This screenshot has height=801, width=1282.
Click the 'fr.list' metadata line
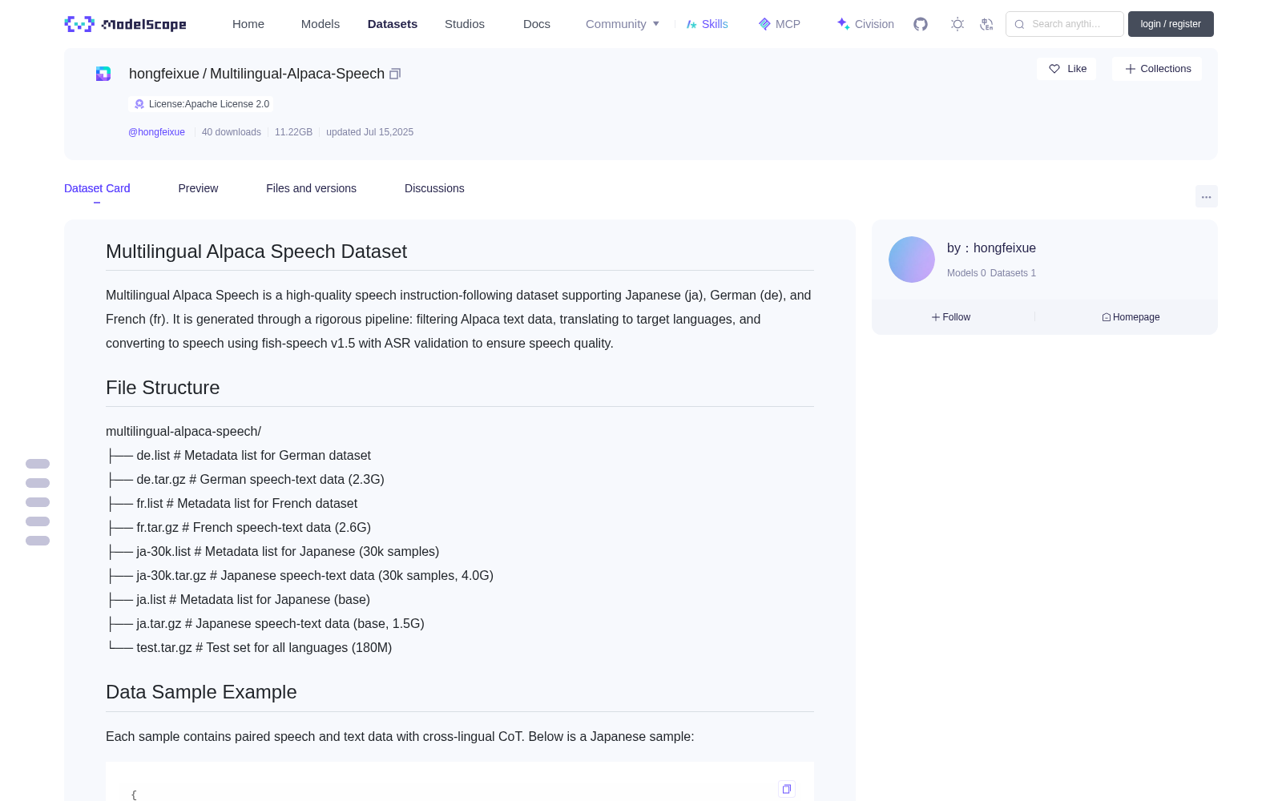point(232,503)
